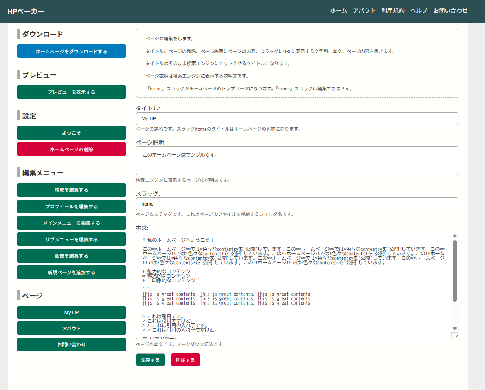Screen dimensions: 485x390
Task: Select メインメニューを編集する button
Action: pyautogui.click(x=71, y=223)
